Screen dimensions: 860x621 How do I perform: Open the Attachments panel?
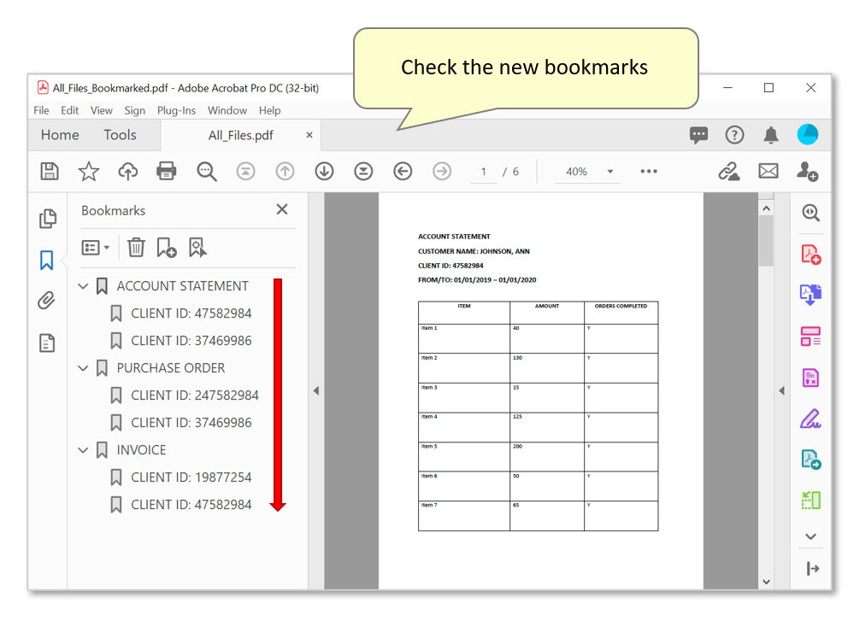point(48,301)
